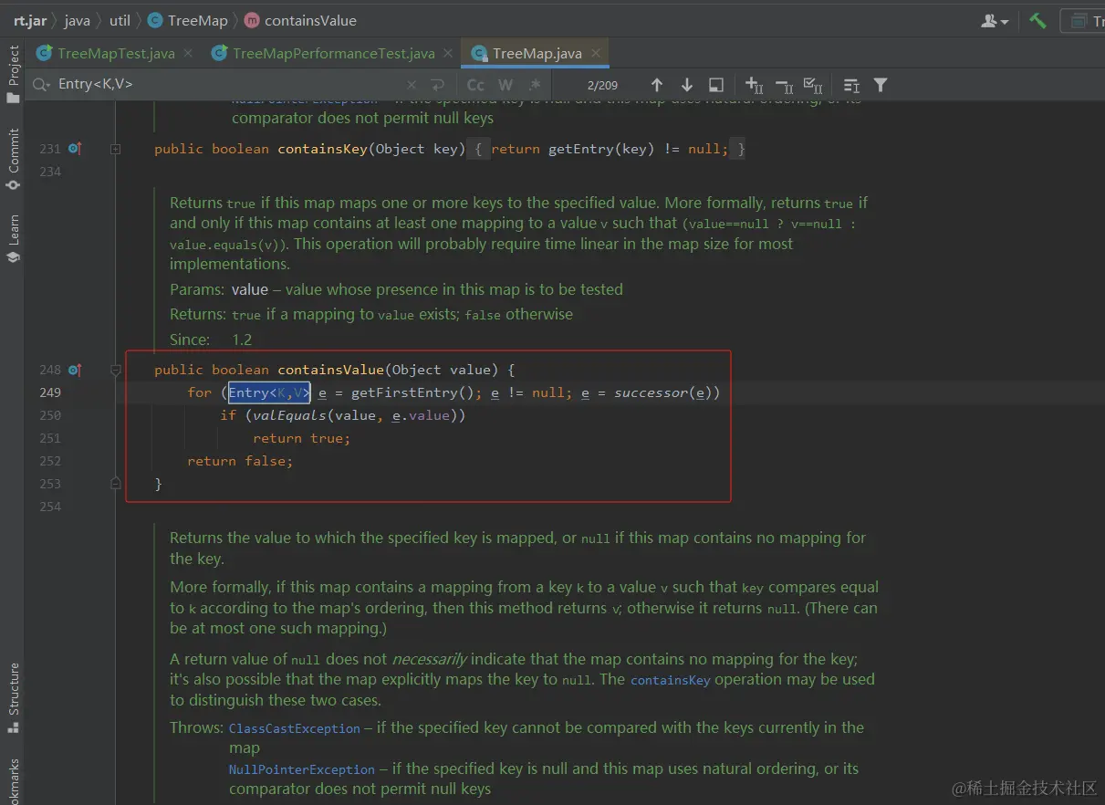Click fold end marker at line 253
This screenshot has height=805, width=1105.
(116, 483)
